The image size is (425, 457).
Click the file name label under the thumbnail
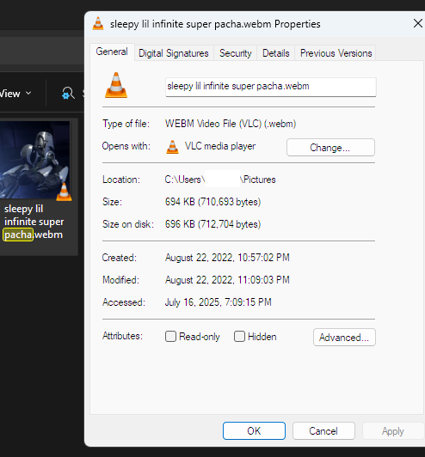pyautogui.click(x=34, y=222)
